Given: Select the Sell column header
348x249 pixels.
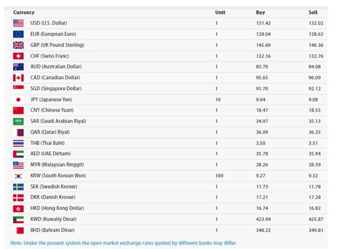Looking at the screenshot, I should pos(313,12).
